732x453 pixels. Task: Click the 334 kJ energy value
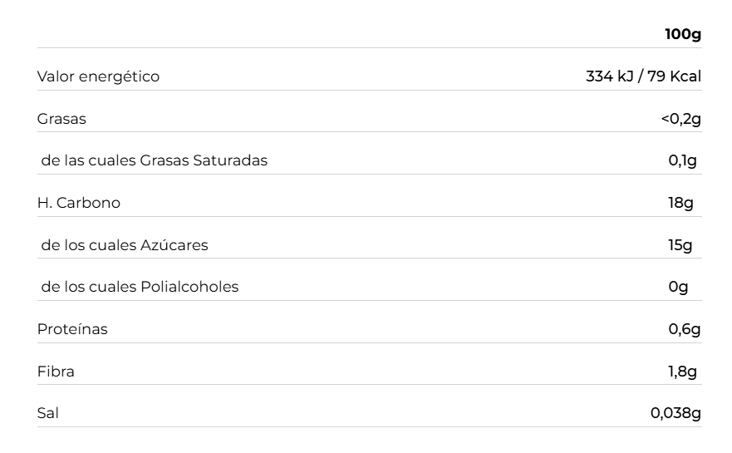pyautogui.click(x=609, y=76)
